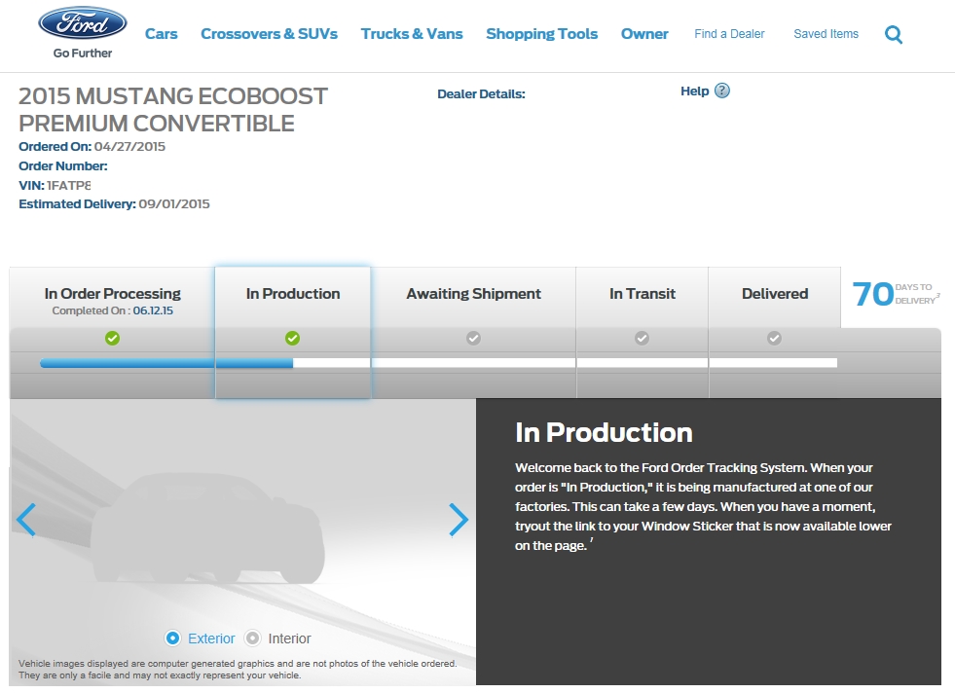The height and width of the screenshot is (693, 955).
Task: Select the Delivered tab
Action: (774, 332)
